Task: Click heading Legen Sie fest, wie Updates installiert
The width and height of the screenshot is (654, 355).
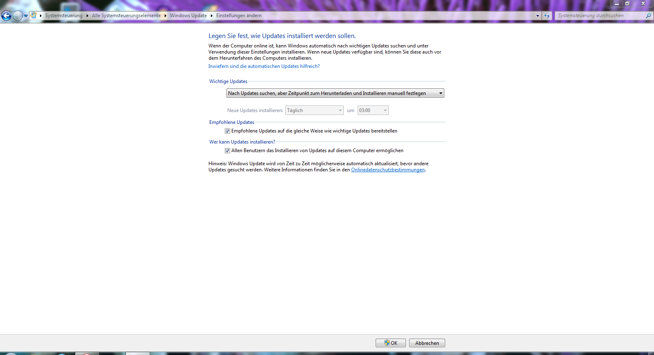Action: coord(282,36)
